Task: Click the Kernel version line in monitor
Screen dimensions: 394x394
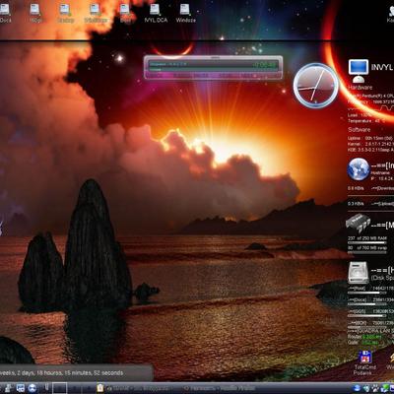Action: (x=370, y=144)
